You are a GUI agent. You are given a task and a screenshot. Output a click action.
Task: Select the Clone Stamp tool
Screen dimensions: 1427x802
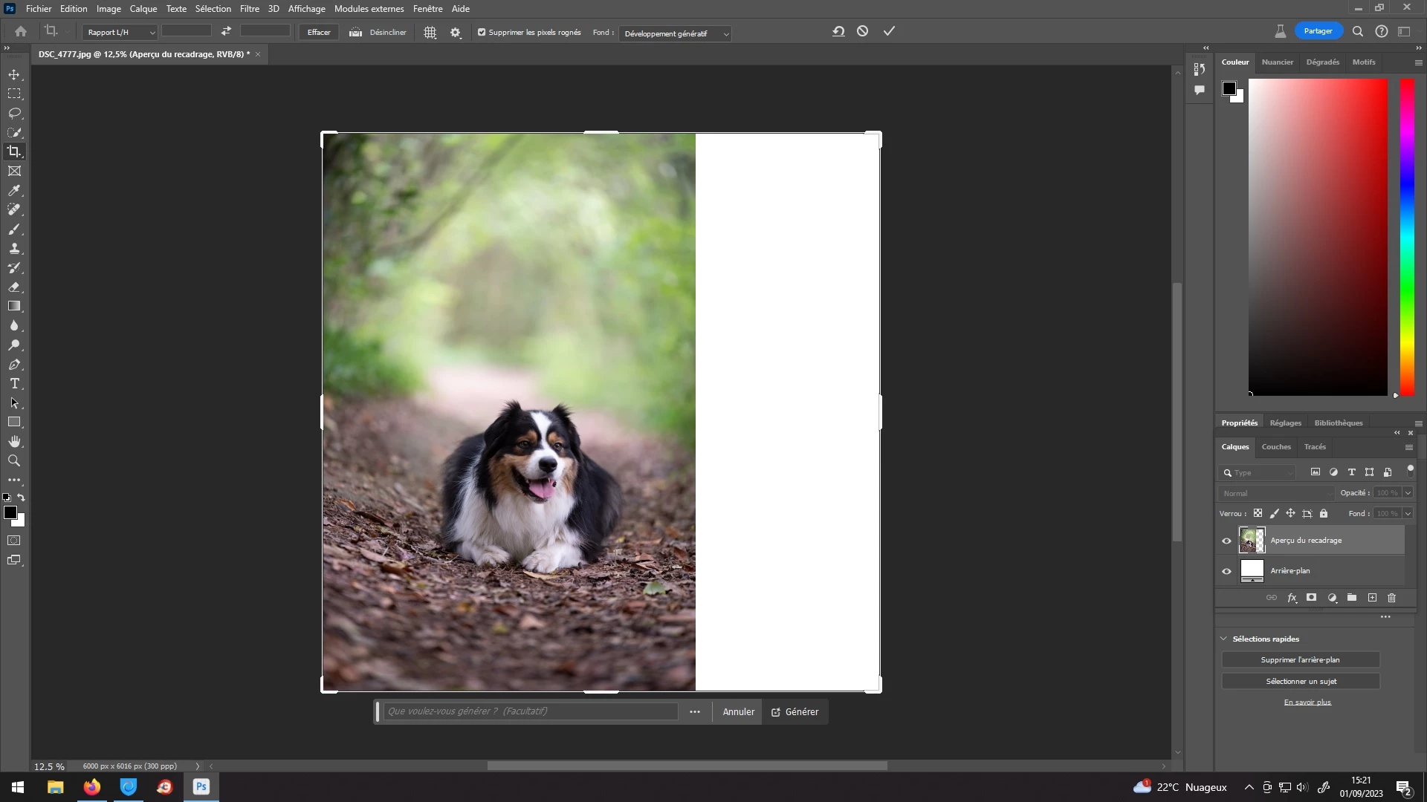[x=14, y=248]
